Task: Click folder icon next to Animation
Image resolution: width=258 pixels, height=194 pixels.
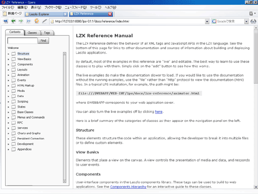Action: point(14,75)
